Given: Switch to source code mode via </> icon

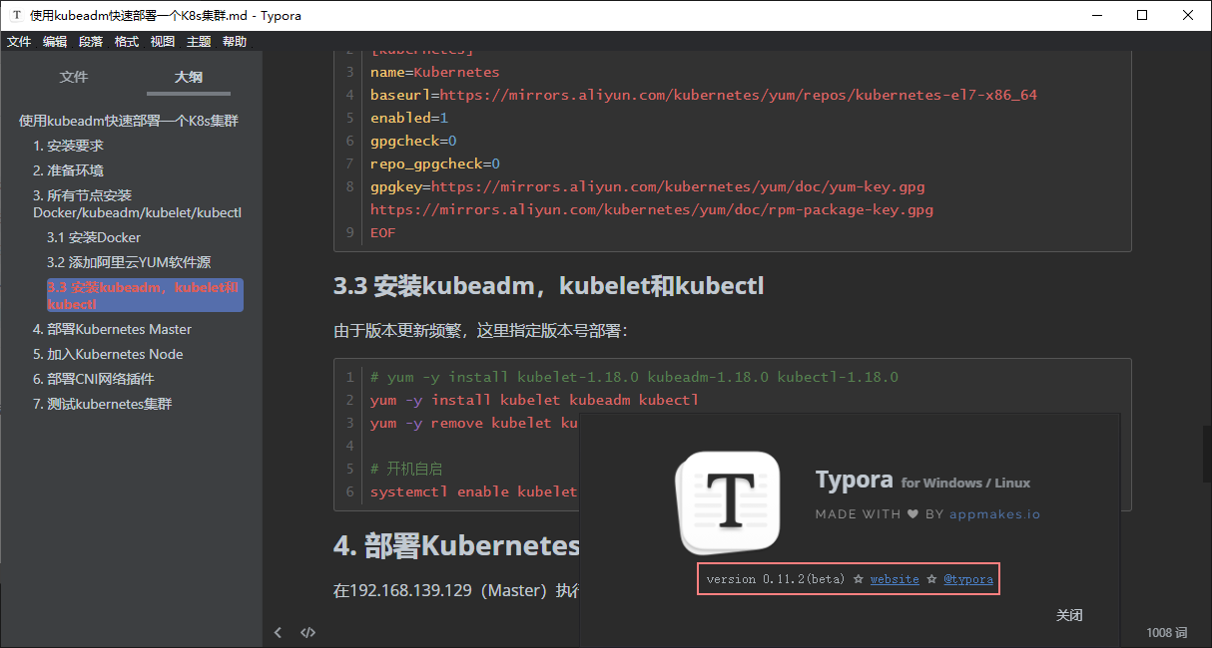Looking at the screenshot, I should point(307,631).
